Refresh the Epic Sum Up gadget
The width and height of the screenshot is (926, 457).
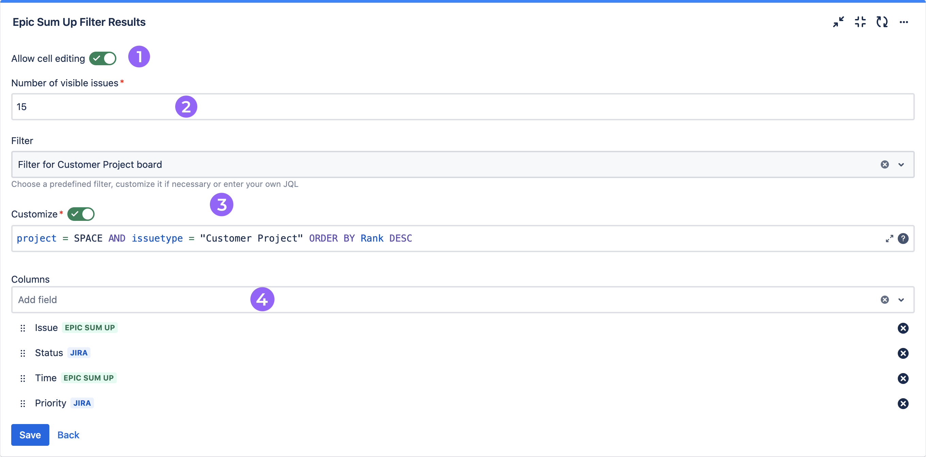tap(882, 22)
